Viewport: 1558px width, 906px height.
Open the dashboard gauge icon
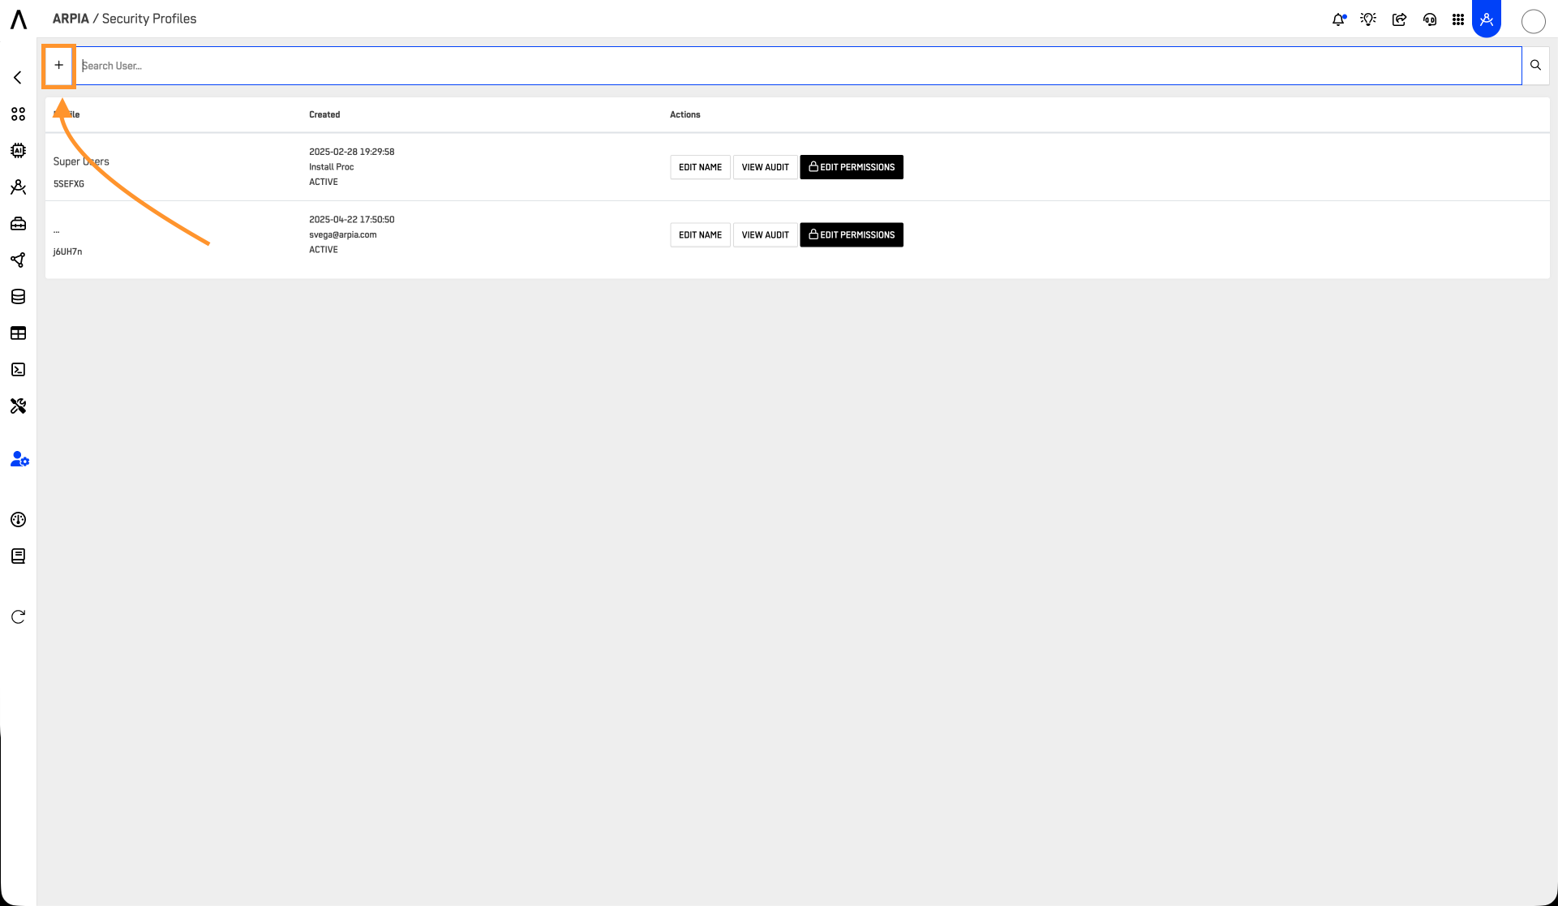tap(18, 519)
